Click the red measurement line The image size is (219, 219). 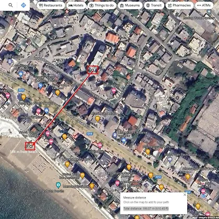[x=62, y=108]
